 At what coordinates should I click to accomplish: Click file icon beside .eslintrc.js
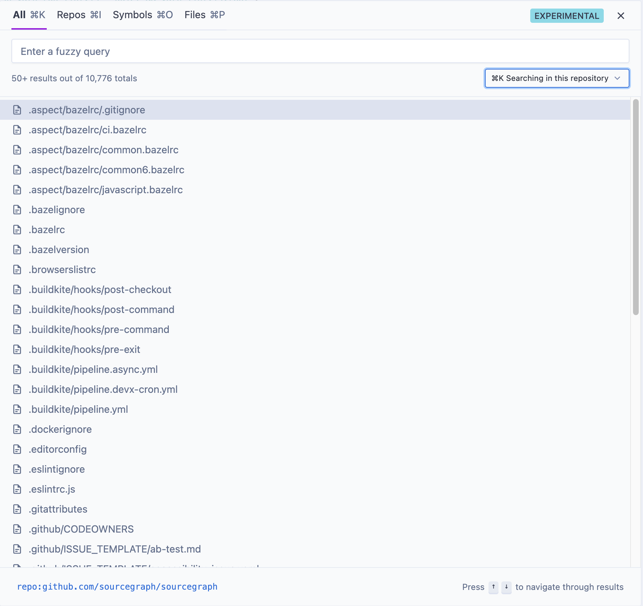(x=17, y=489)
